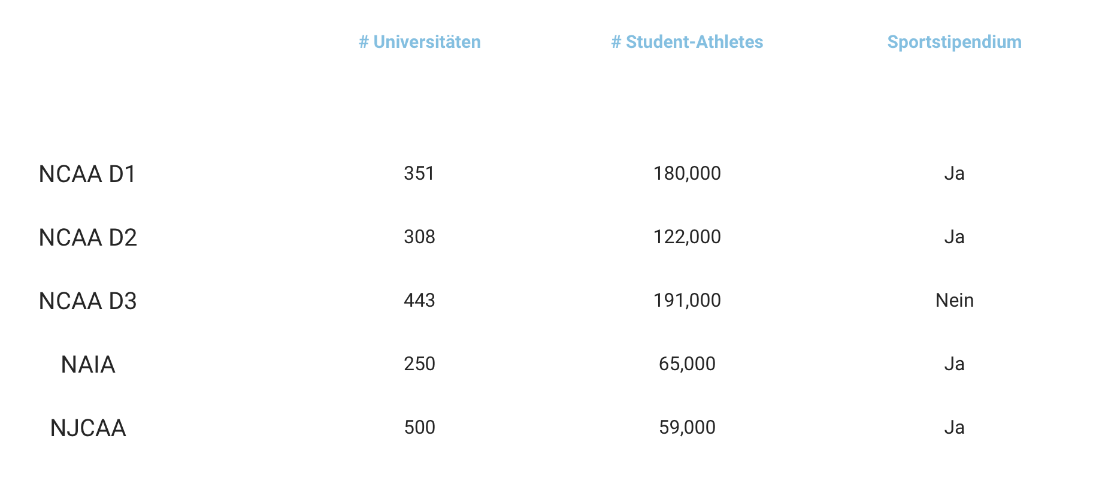Click the 351 universities value
1096x502 pixels.
click(419, 174)
